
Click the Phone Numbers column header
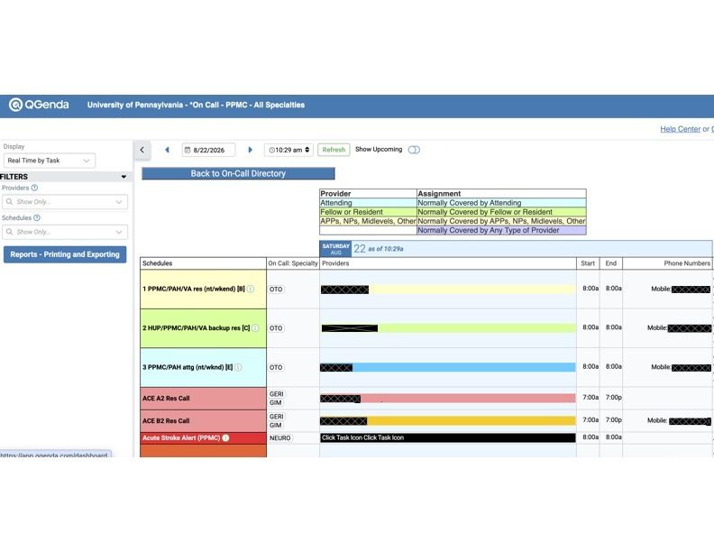tap(667, 263)
